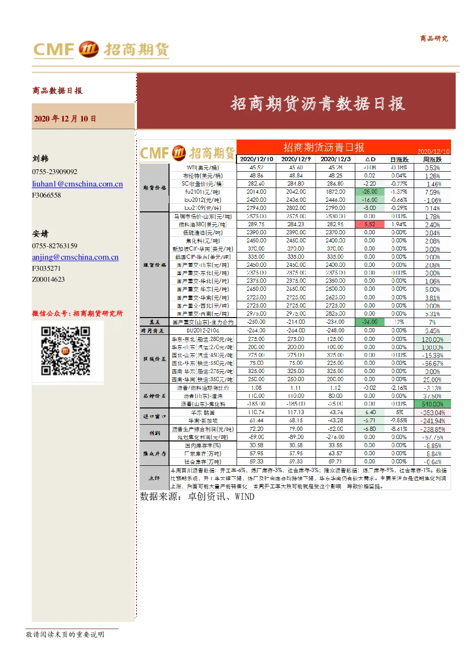The image size is (475, 671).
Task: Click the '华南-新加坡' row label
Action: [x=203, y=420]
